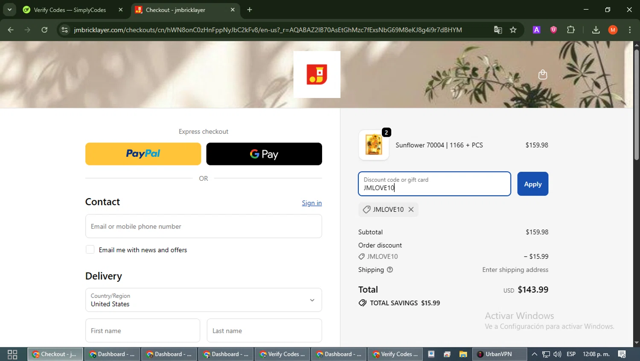Open the purple A browser extension
This screenshot has width=640, height=361.
tap(537, 30)
